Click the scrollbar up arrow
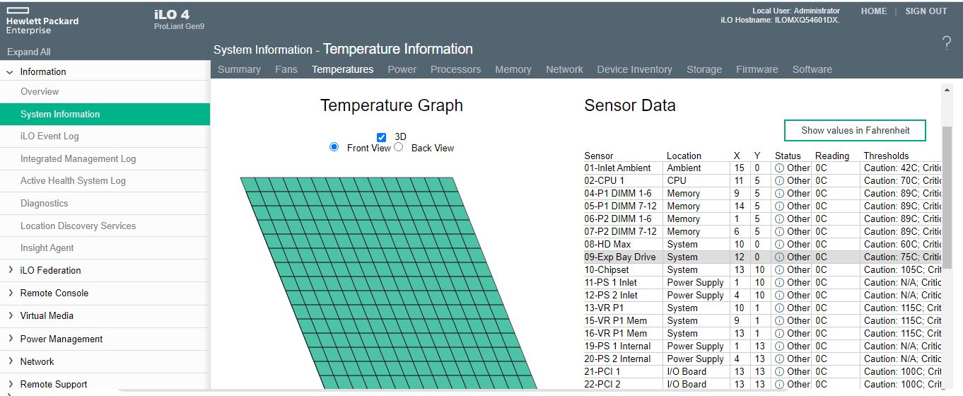The width and height of the screenshot is (963, 396). pyautogui.click(x=947, y=89)
